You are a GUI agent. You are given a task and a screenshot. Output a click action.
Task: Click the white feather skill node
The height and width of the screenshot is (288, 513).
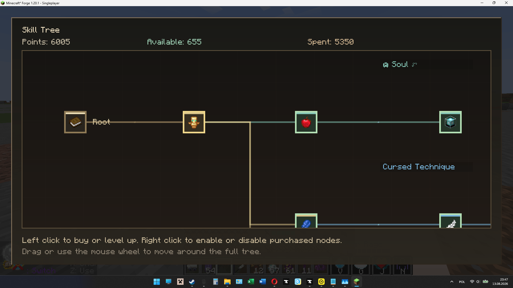point(450,221)
